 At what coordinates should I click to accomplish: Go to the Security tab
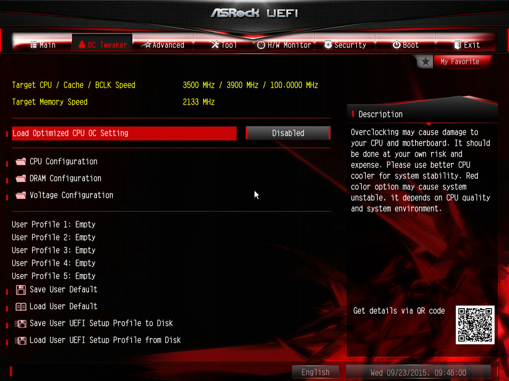(345, 45)
